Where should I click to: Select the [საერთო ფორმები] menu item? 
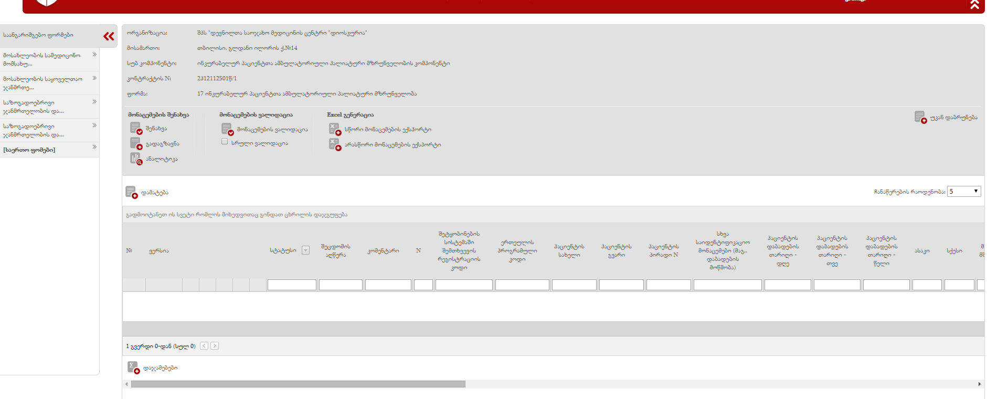(x=49, y=150)
